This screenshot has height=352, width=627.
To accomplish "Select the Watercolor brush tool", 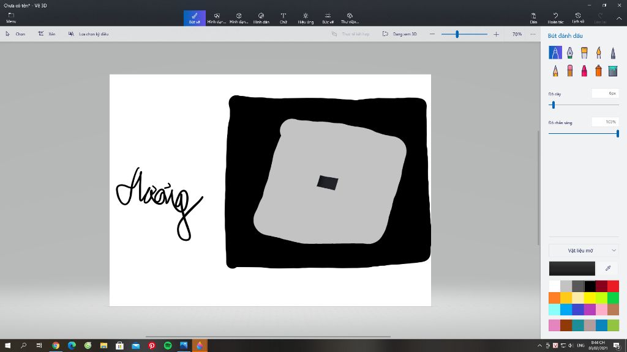I will point(599,53).
